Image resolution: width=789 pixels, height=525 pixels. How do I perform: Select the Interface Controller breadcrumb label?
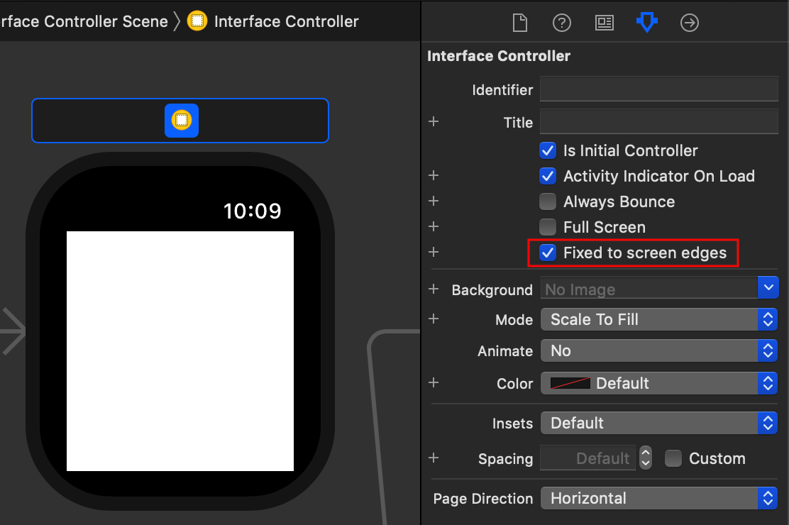point(287,21)
